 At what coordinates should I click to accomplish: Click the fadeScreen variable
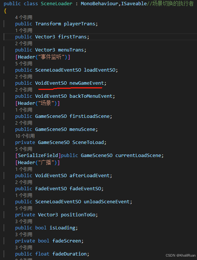point(67,241)
